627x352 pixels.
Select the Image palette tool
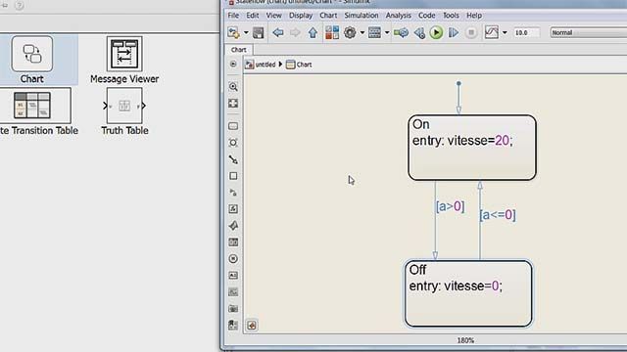click(x=233, y=292)
